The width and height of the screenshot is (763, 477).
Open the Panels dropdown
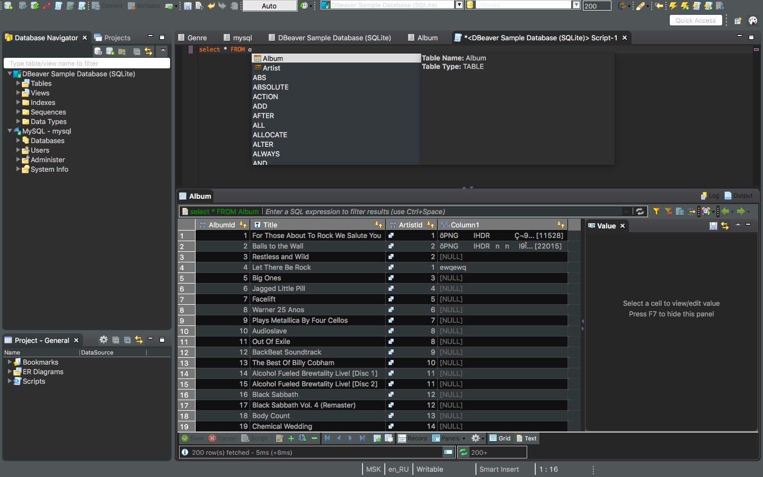click(449, 438)
